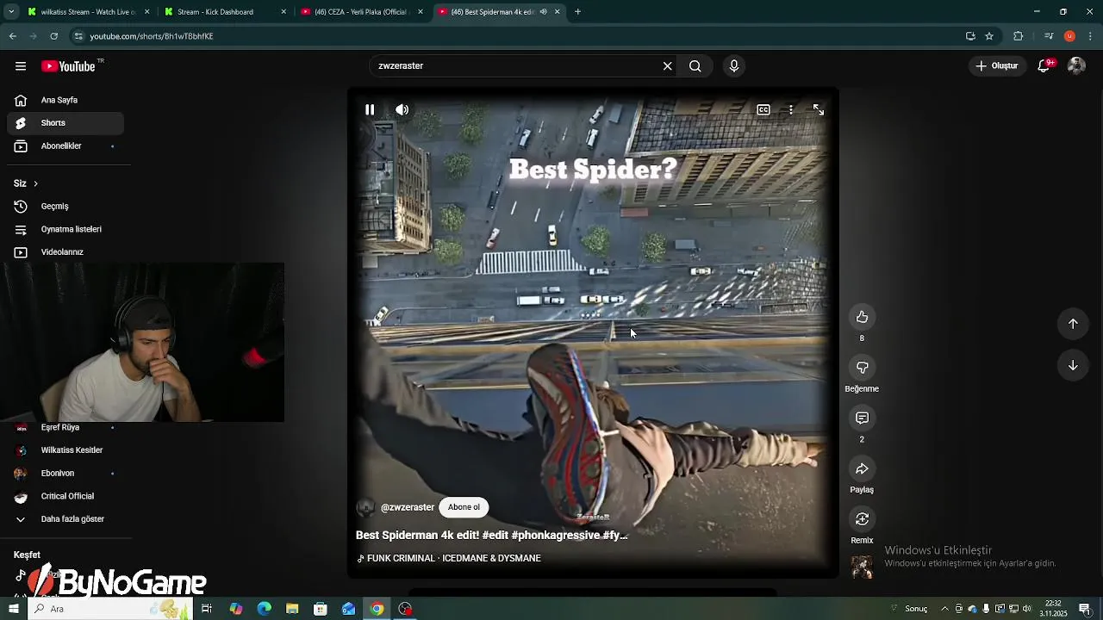Open the Shorts three-dot more menu

click(x=791, y=110)
